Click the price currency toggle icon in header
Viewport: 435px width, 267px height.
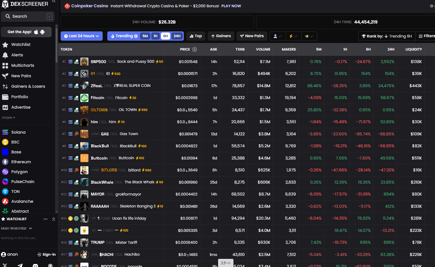pos(195,49)
